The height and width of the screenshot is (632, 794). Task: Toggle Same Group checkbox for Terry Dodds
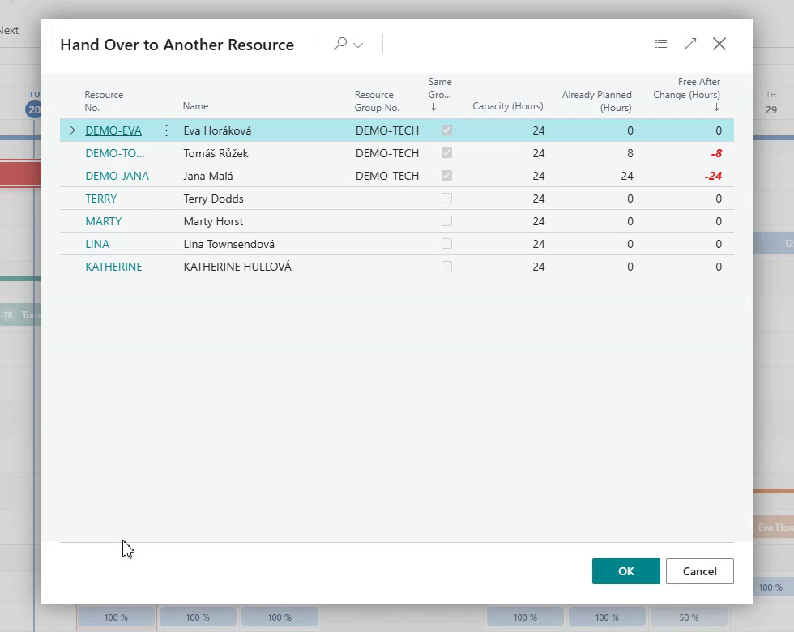click(x=446, y=198)
